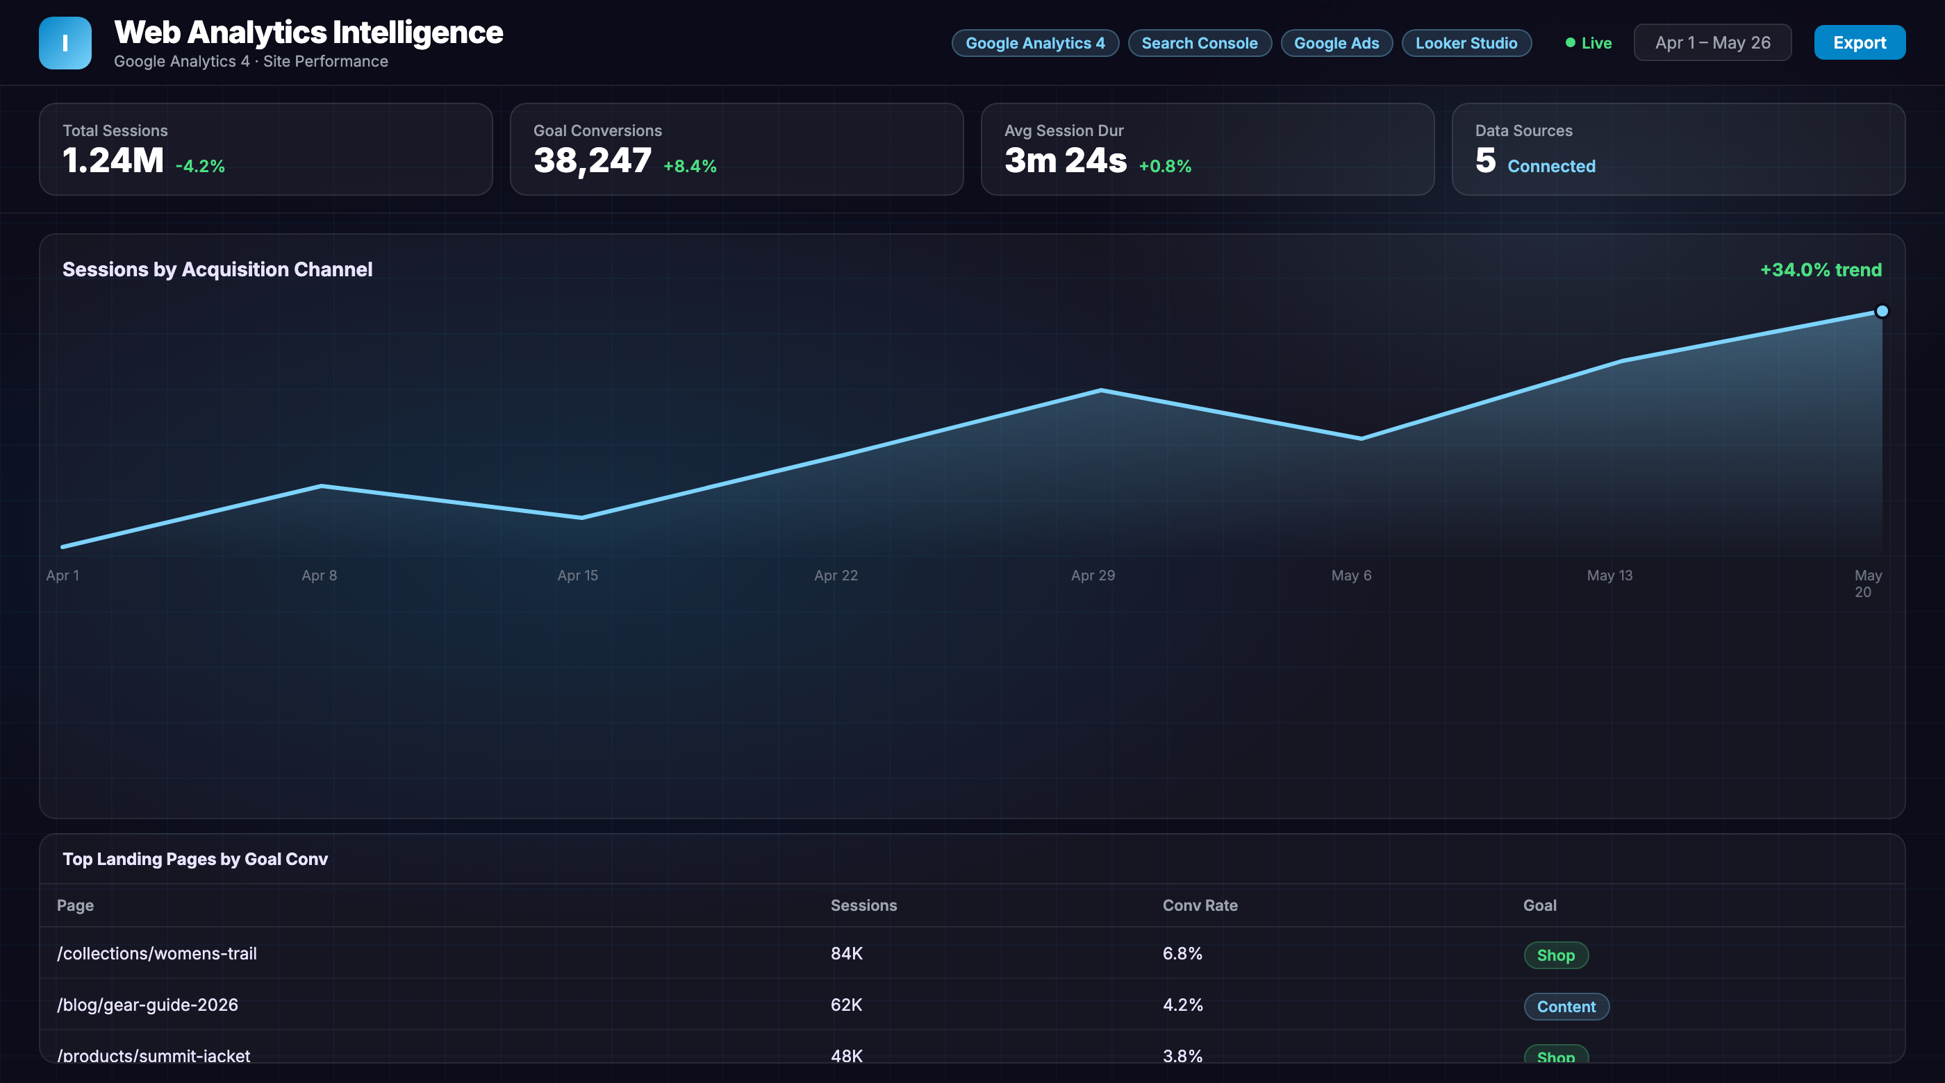Screen dimensions: 1945x1083
Task: Click the Top Landing Pages by Goal Conv title
Action: point(194,859)
